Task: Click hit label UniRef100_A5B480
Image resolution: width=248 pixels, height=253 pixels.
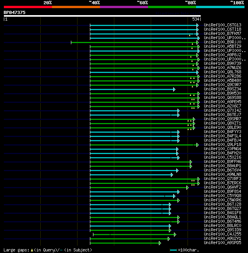Action: 222,80
